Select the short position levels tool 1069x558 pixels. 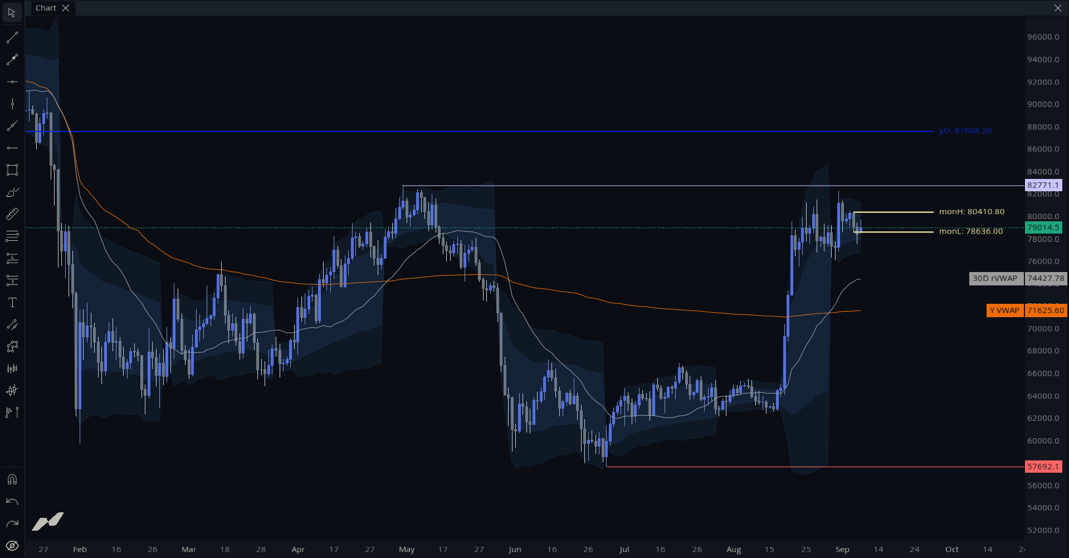coord(12,280)
